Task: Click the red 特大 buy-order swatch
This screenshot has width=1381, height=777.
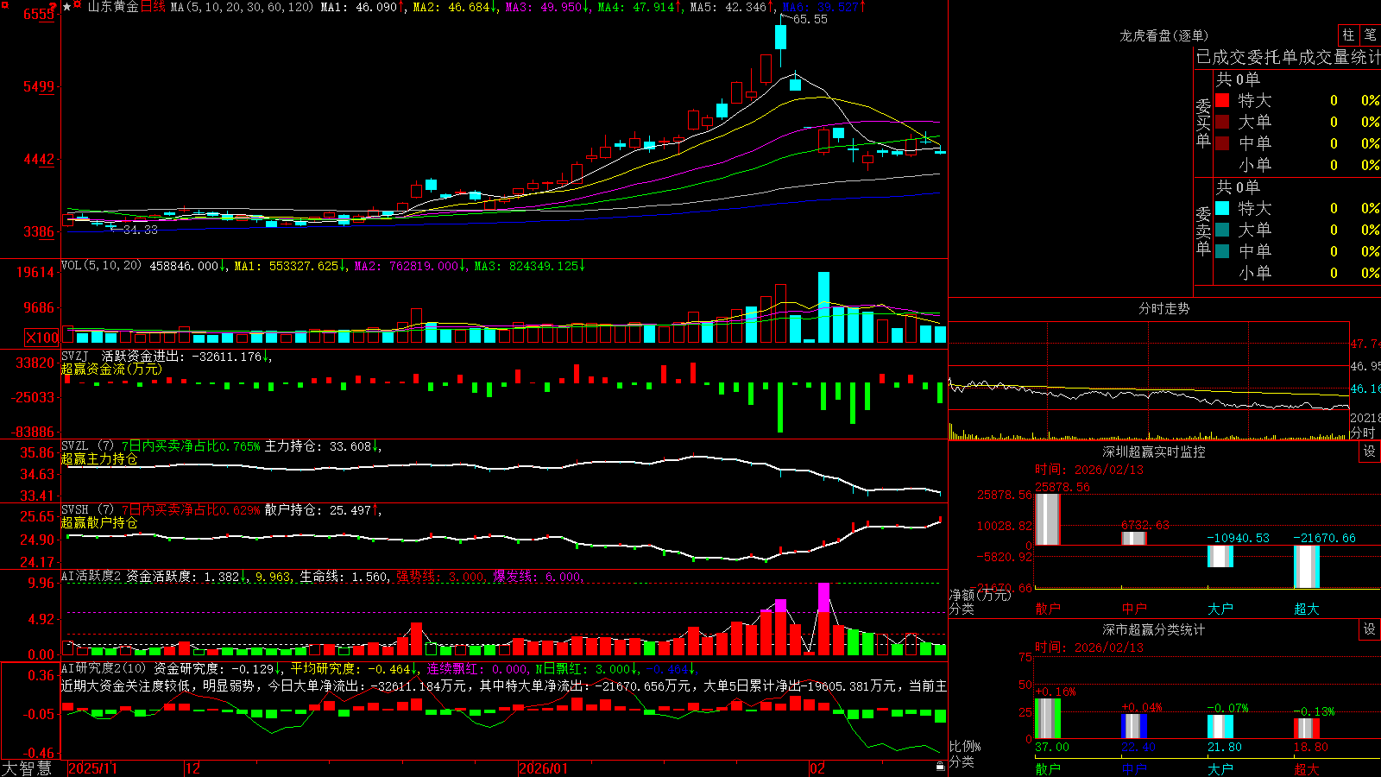Action: click(x=1222, y=100)
